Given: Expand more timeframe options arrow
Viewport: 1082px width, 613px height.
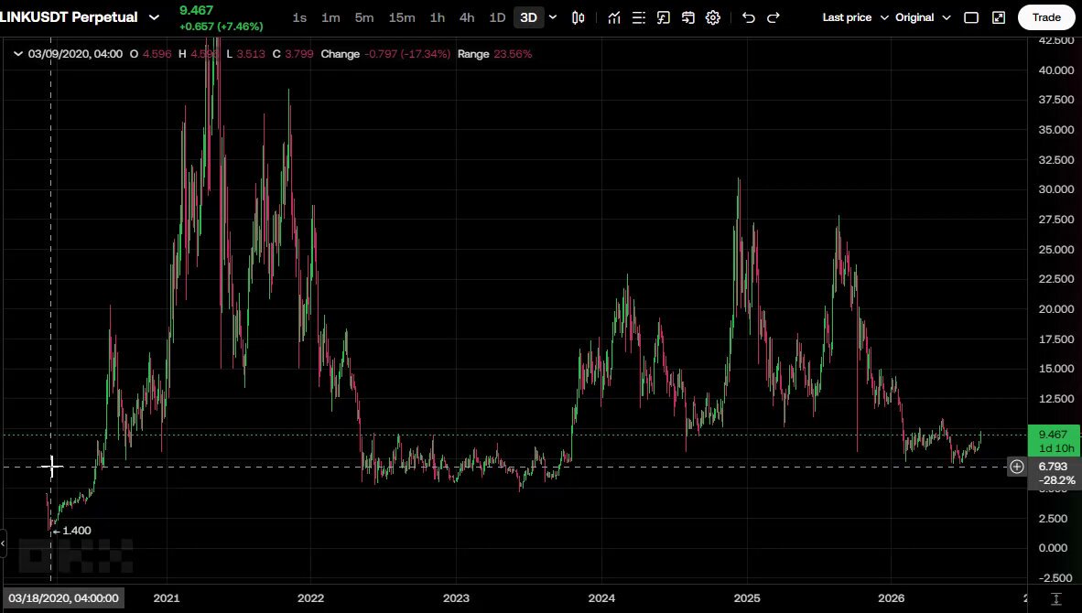Looking at the screenshot, I should tap(553, 18).
